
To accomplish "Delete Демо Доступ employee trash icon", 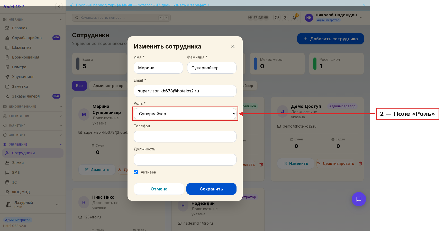I will pyautogui.click(x=360, y=163).
